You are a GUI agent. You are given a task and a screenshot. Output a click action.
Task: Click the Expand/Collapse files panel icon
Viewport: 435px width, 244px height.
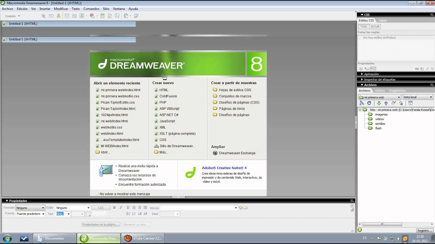[x=411, y=103]
